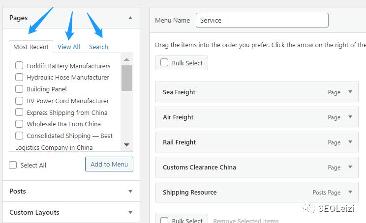Expand Shipping Resource item arrow
The width and height of the screenshot is (366, 223).
click(350, 192)
